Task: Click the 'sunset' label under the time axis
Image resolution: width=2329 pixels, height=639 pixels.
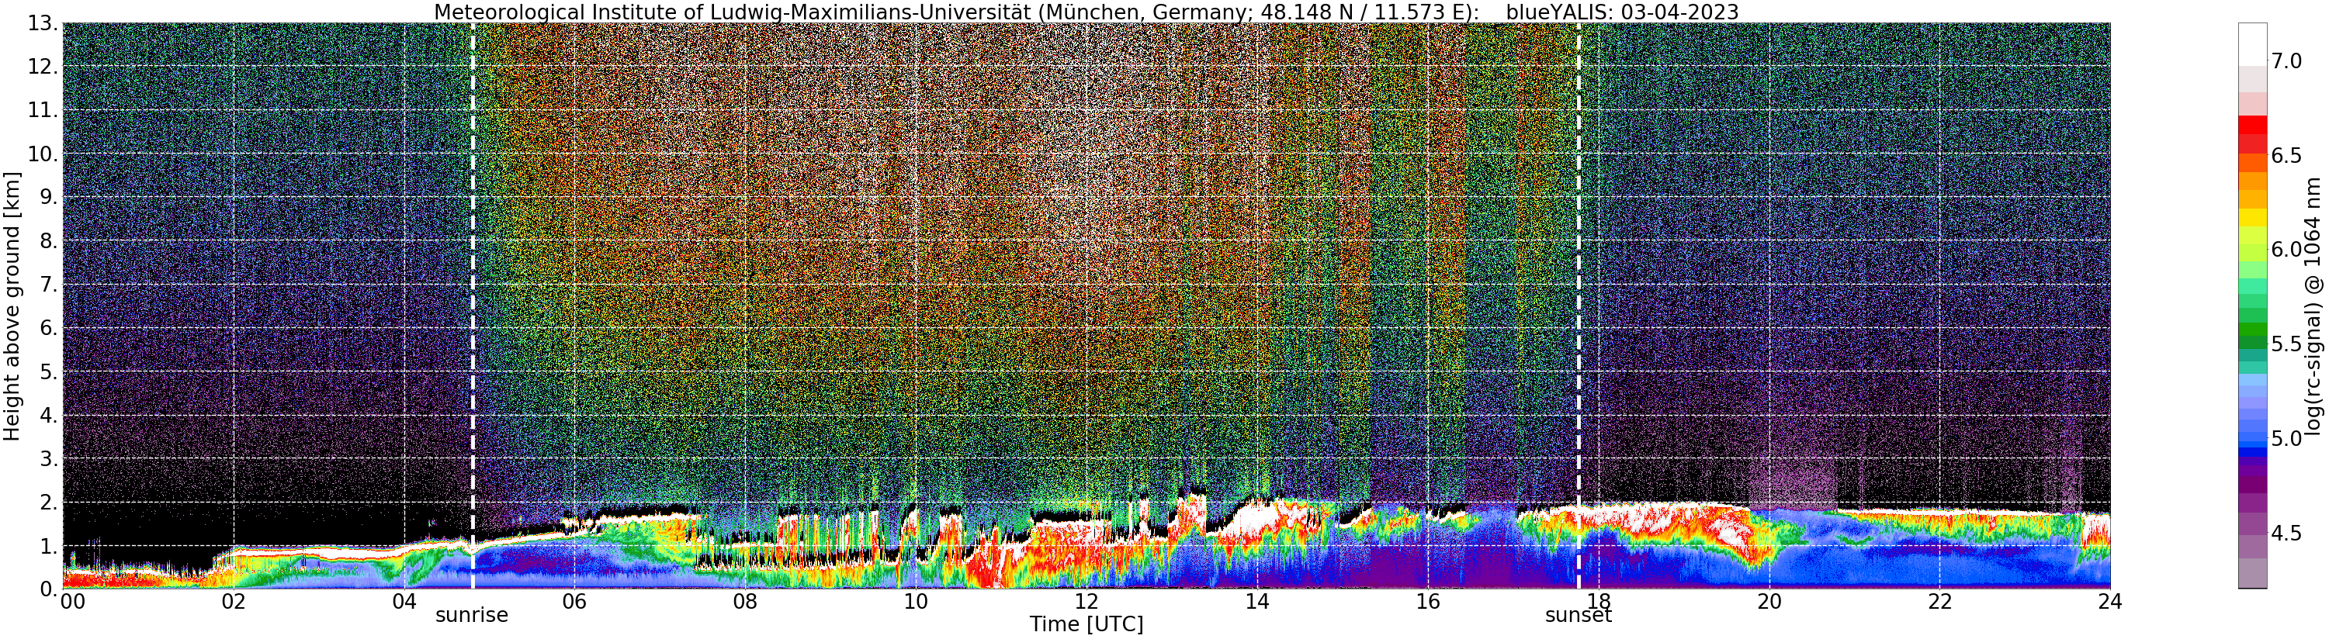Action: pyautogui.click(x=1579, y=616)
